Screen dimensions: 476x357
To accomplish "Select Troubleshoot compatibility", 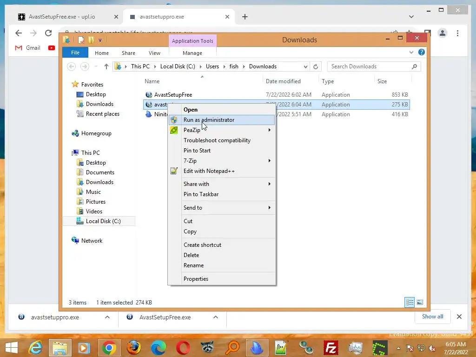I will pyautogui.click(x=222, y=140).
